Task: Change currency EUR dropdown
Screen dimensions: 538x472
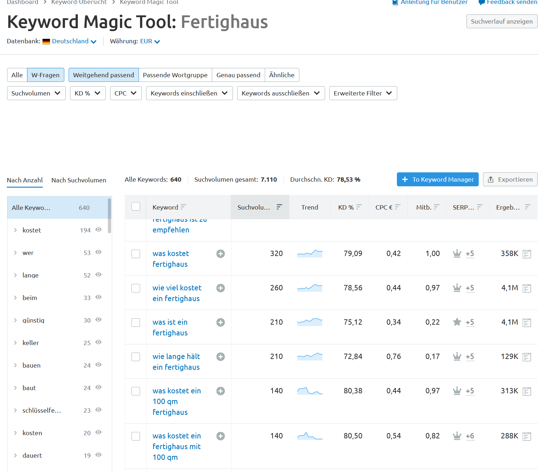Action: coord(150,41)
